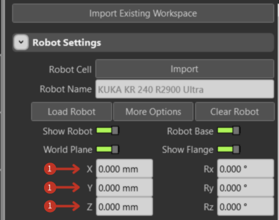Click the X position input field

[x=124, y=169]
